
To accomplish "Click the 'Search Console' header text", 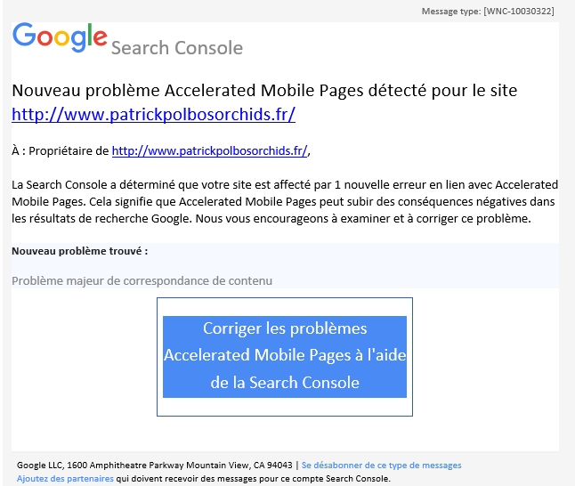I will click(177, 48).
